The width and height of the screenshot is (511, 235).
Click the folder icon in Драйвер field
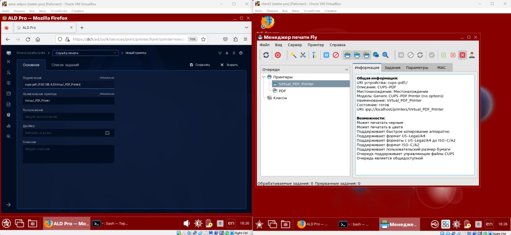(x=107, y=133)
